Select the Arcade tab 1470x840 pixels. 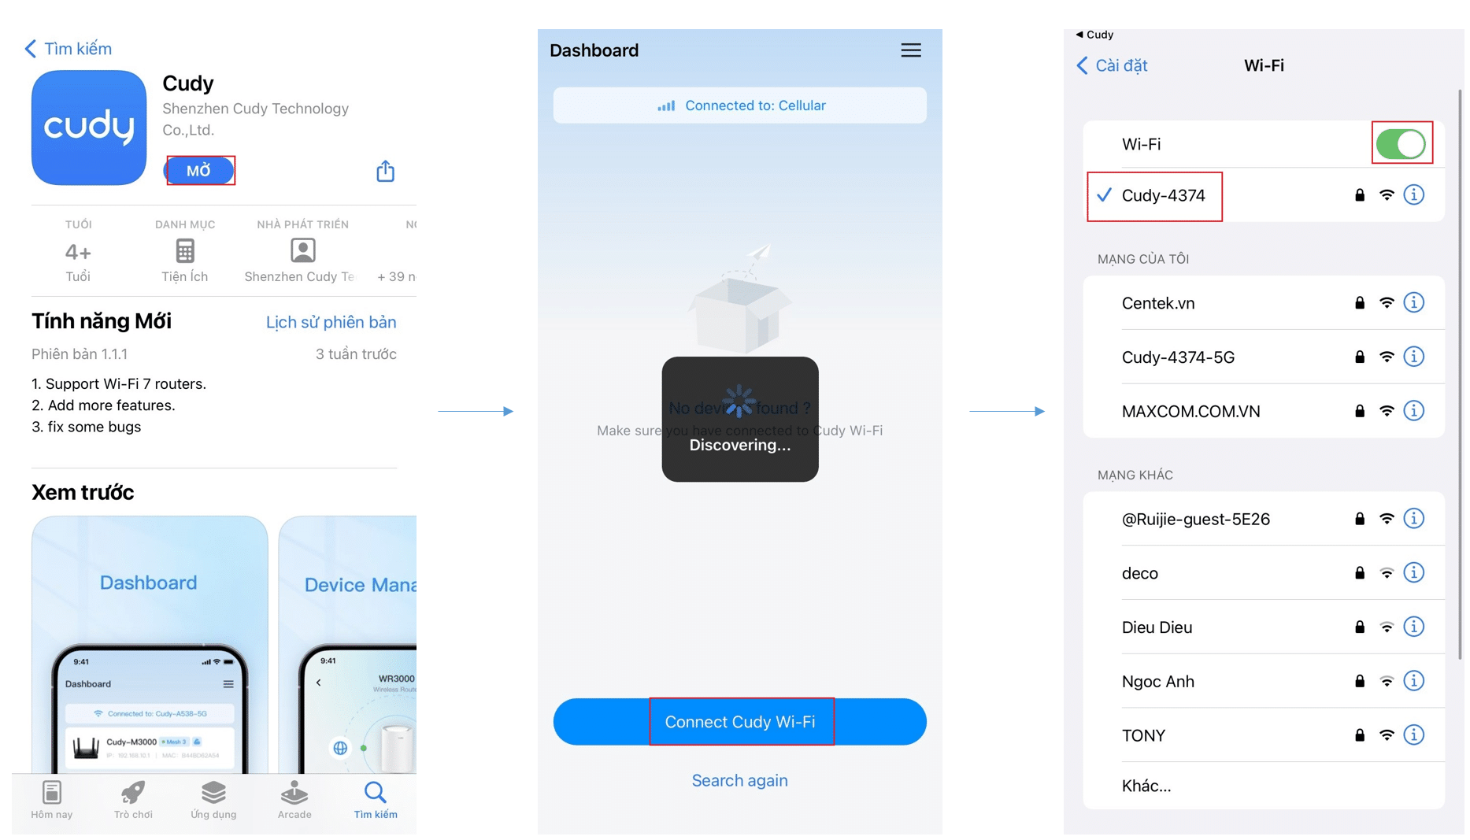click(294, 800)
